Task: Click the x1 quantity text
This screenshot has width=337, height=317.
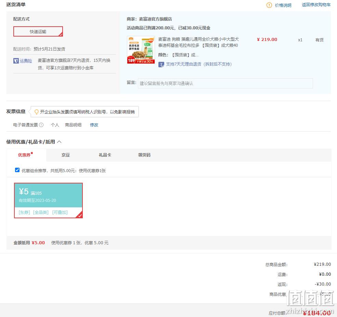Action: 300,40
